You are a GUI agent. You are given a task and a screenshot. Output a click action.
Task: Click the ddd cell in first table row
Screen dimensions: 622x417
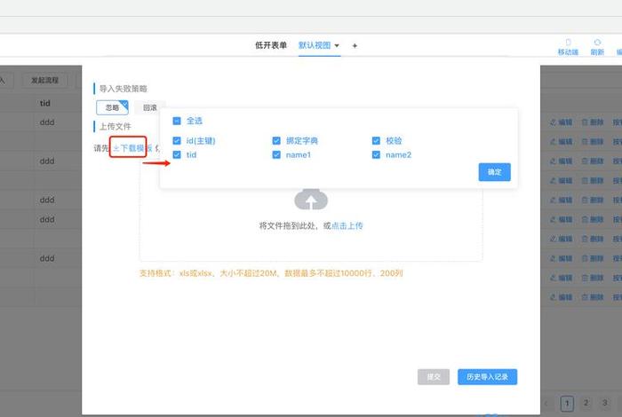(47, 122)
